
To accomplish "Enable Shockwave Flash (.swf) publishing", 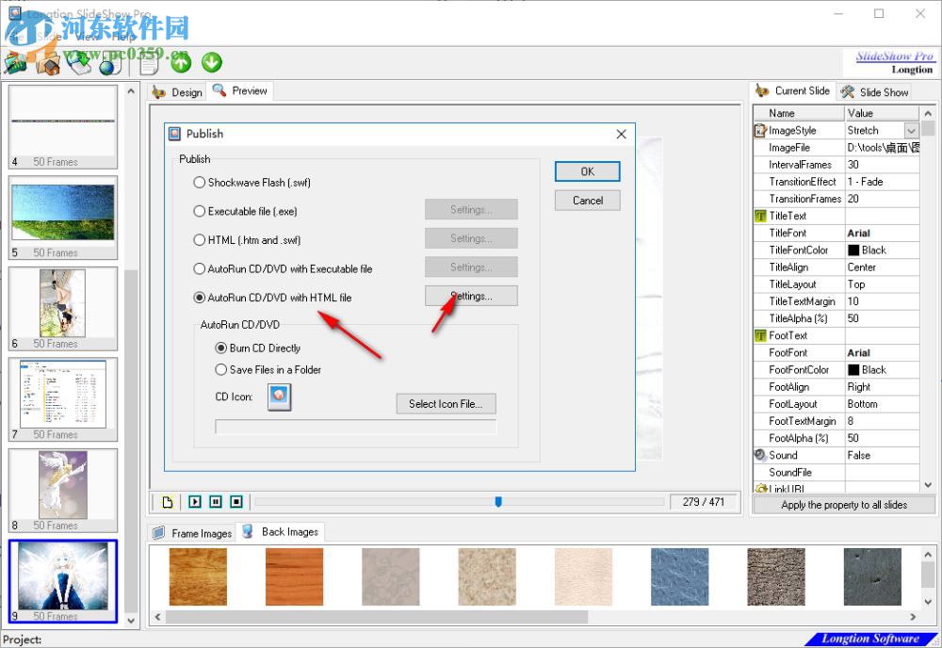I will pyautogui.click(x=198, y=183).
